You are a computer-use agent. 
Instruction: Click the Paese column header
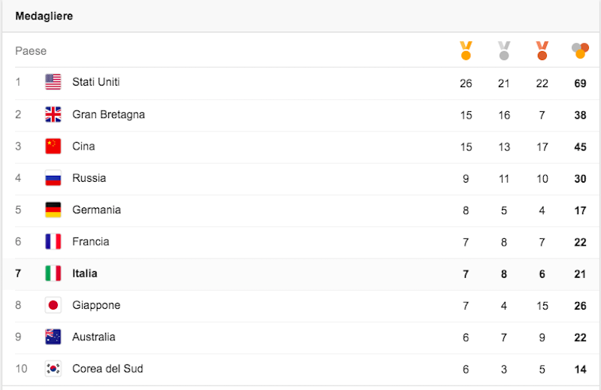[x=31, y=51]
